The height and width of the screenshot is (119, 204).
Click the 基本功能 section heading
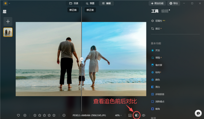[x=156, y=43]
